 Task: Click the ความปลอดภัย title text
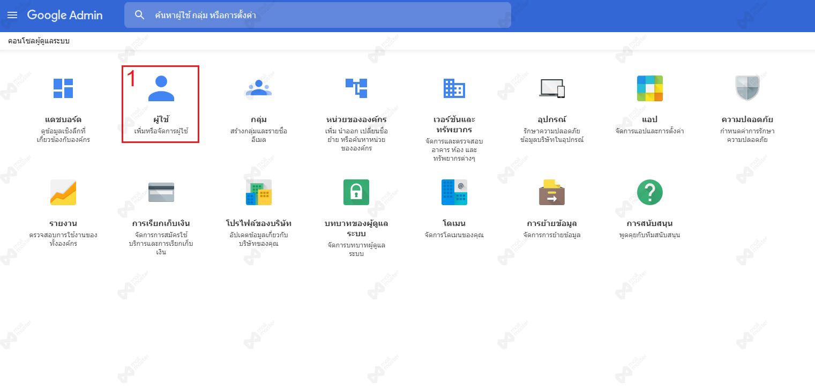[747, 119]
